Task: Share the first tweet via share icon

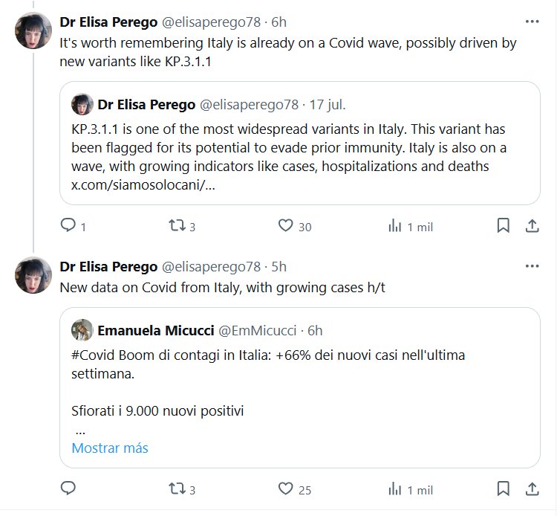Action: 532,225
